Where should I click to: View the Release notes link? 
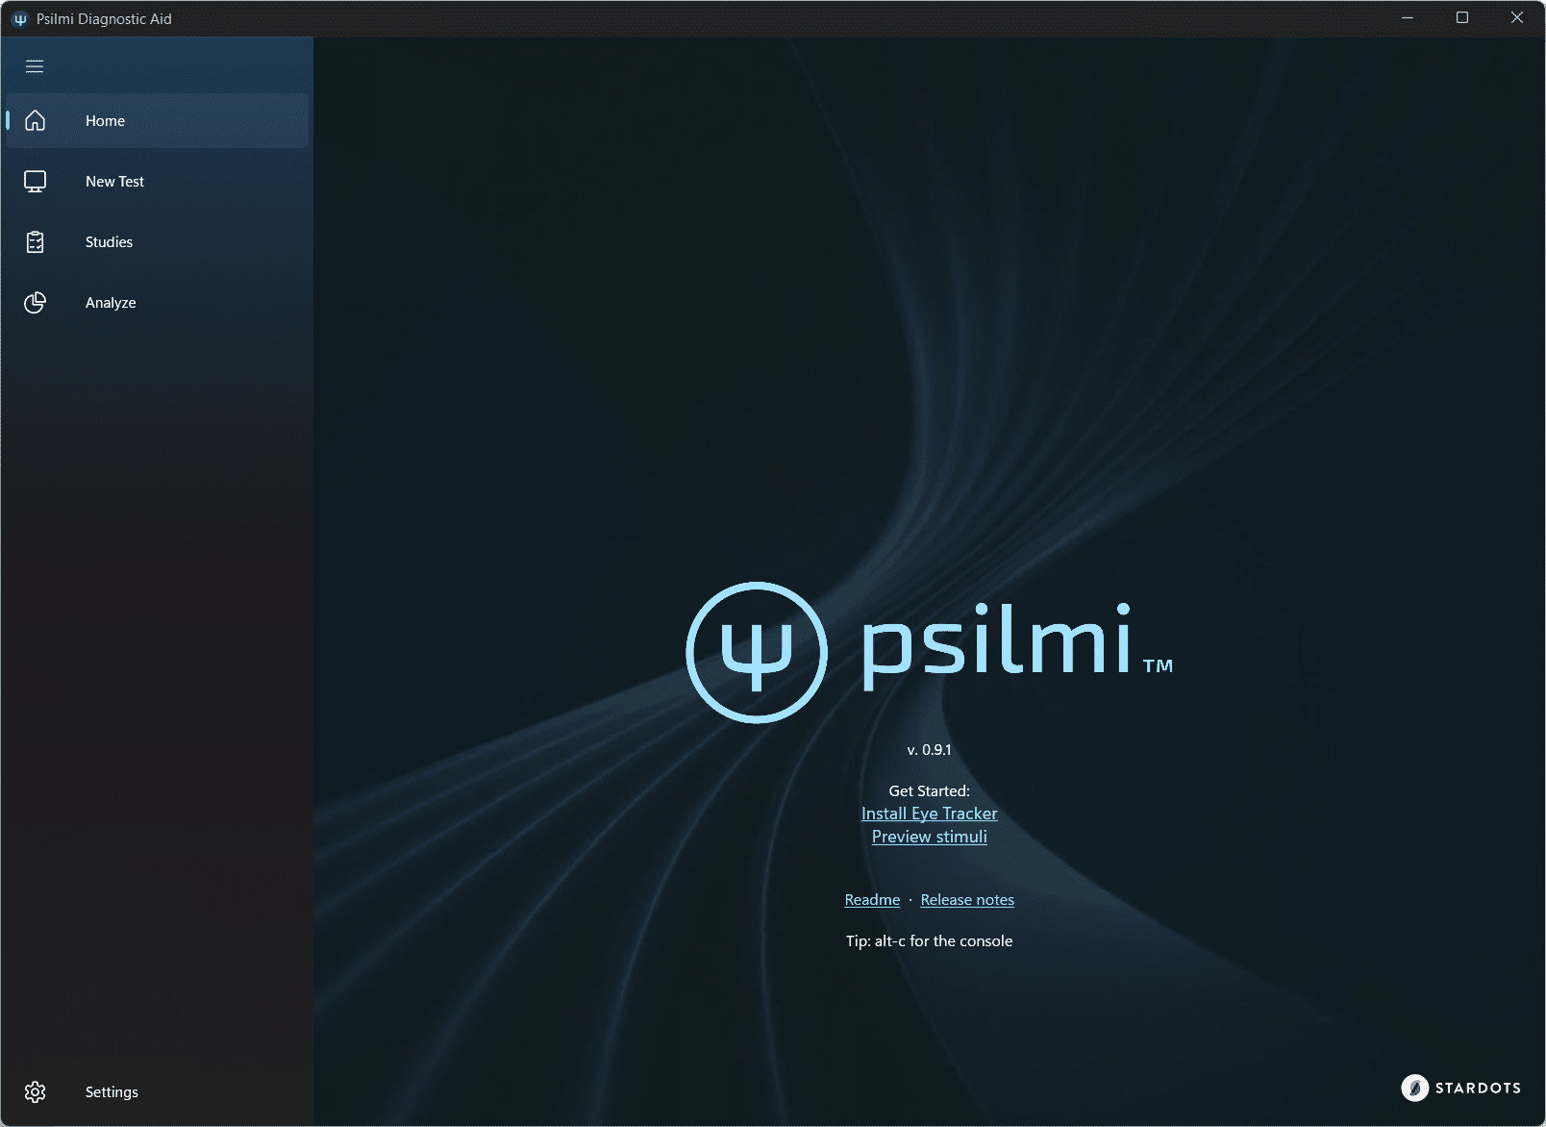click(x=967, y=900)
